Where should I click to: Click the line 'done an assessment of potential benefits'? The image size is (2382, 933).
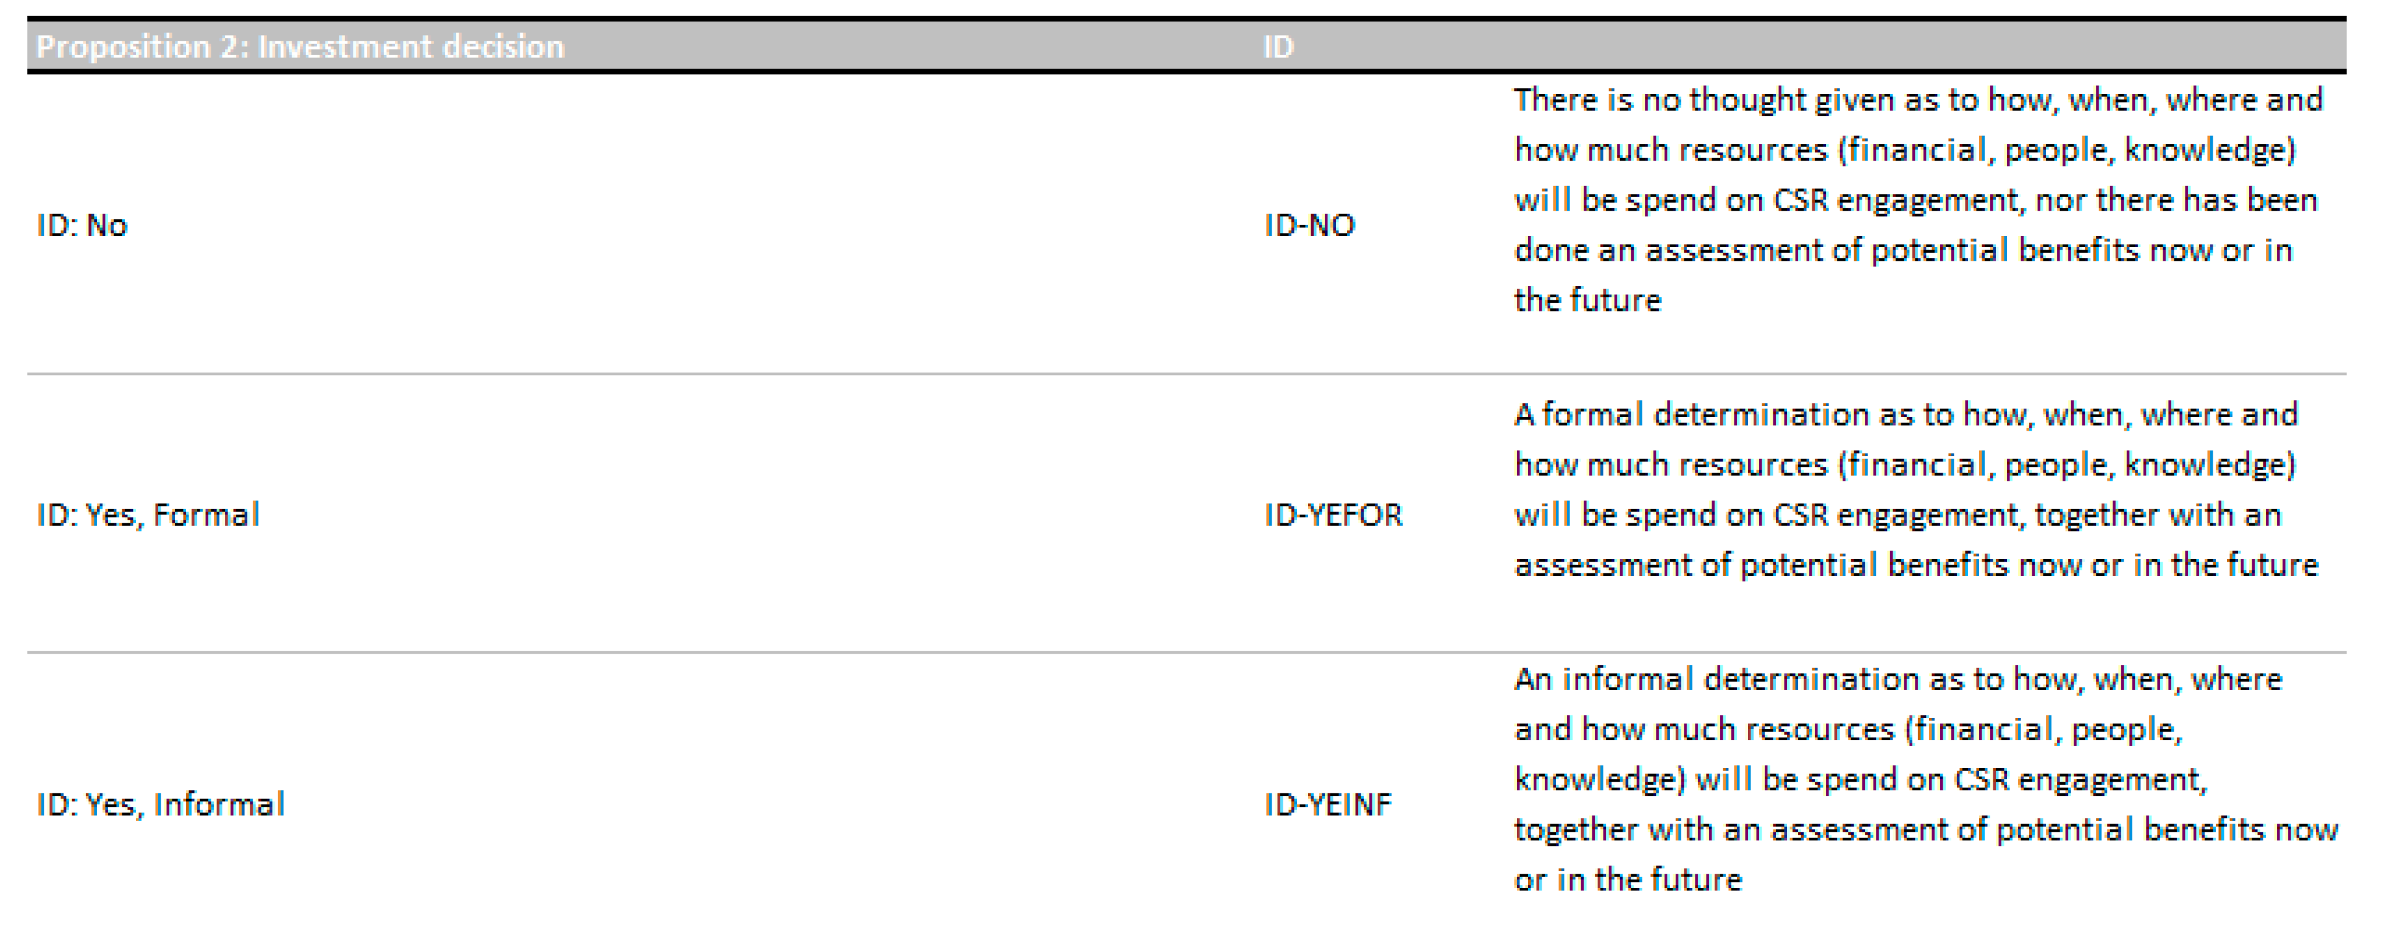(x=1902, y=250)
